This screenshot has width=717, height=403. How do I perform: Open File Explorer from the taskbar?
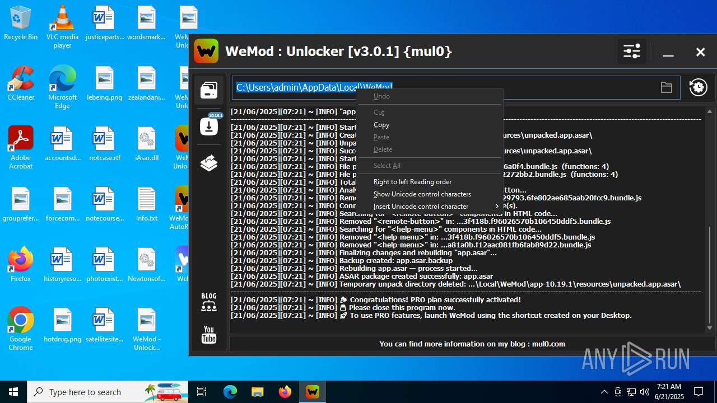[x=258, y=392]
